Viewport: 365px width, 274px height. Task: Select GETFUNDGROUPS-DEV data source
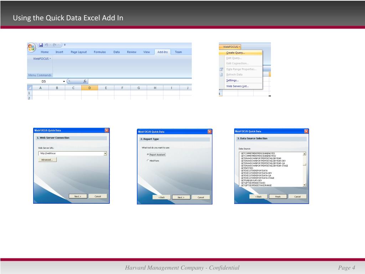[x=251, y=180]
